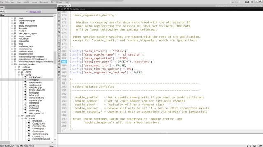
Task: Click the Format Source Code icon
Action: click(x=59, y=78)
